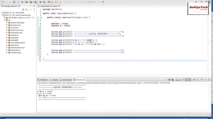Maximize the Package Explorer panel
This screenshot has height=119, width=213.
click(x=34, y=6)
